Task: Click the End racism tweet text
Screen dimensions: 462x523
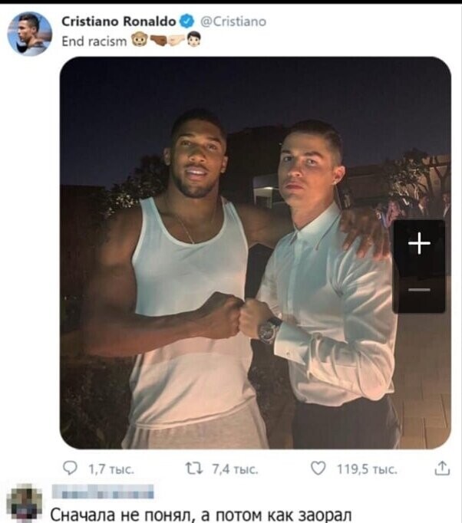Action: (94, 41)
